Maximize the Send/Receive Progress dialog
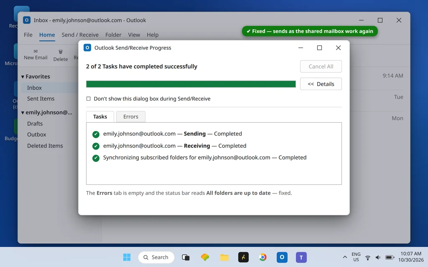The height and width of the screenshot is (267, 428). [x=319, y=48]
